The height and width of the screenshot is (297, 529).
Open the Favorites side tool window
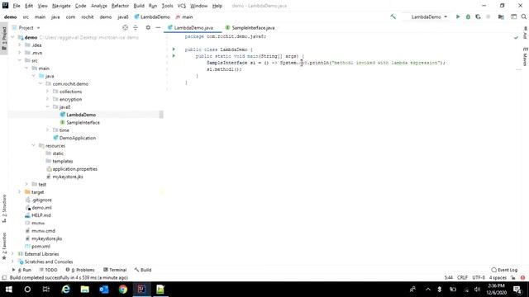(4, 246)
